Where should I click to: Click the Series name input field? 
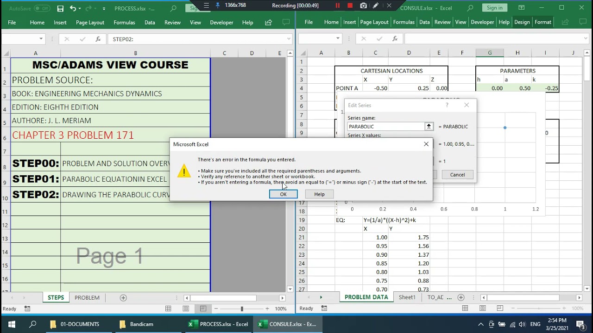point(386,126)
